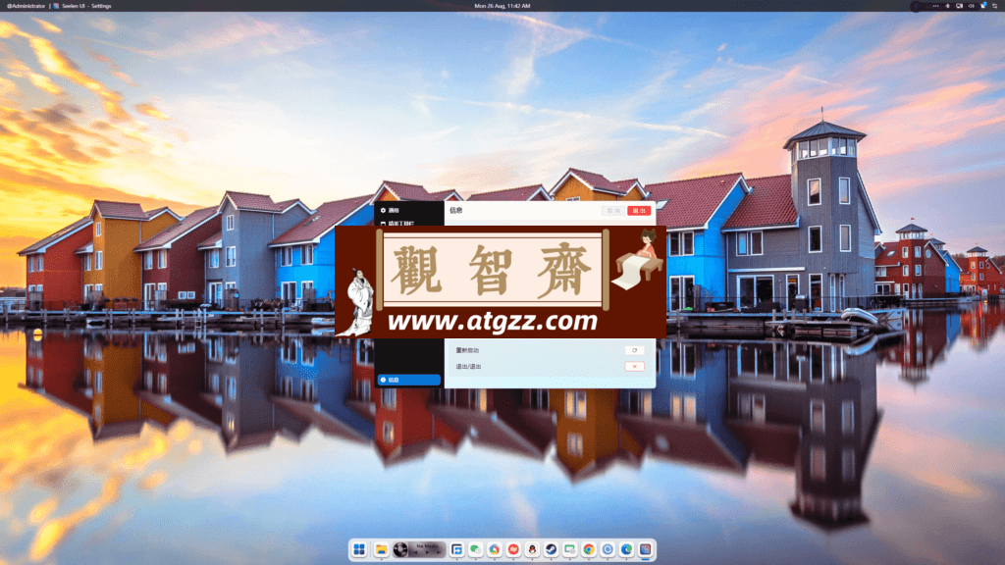Click the restart refresh icon button

635,350
